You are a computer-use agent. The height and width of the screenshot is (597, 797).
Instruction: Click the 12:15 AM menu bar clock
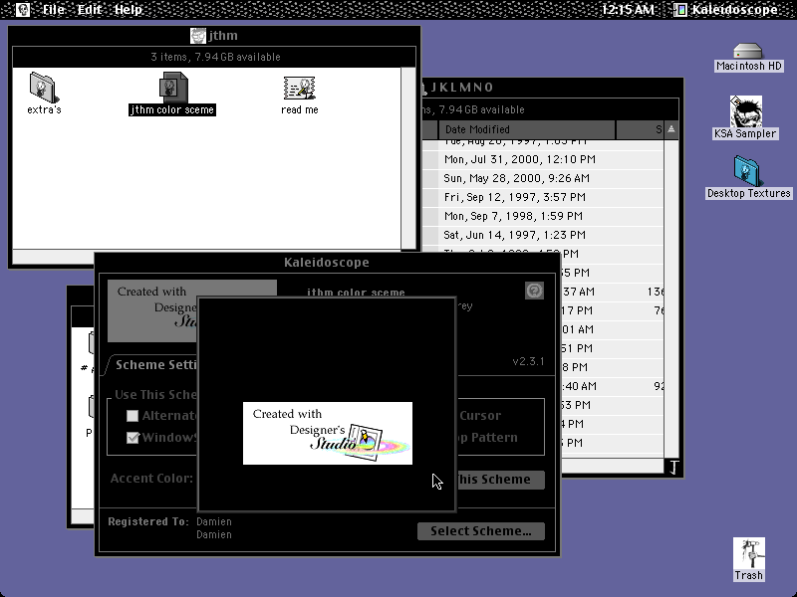[628, 9]
